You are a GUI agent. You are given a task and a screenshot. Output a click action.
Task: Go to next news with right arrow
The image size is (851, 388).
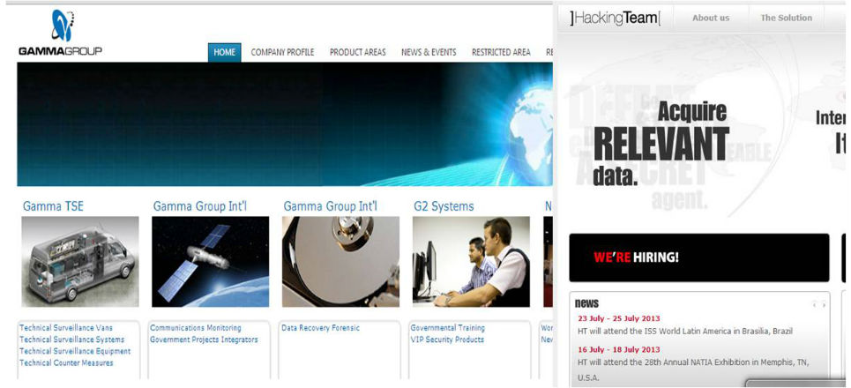pos(824,305)
